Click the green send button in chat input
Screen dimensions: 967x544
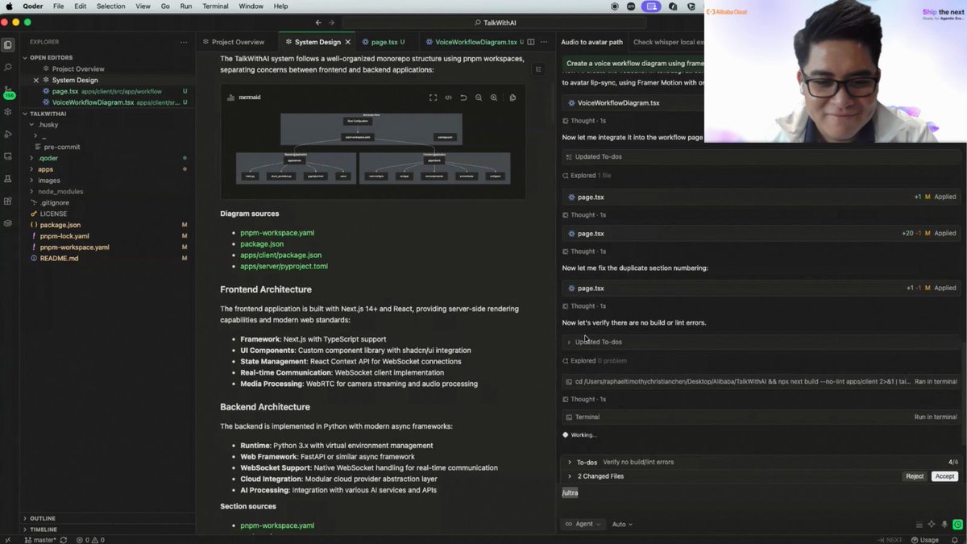click(x=957, y=524)
